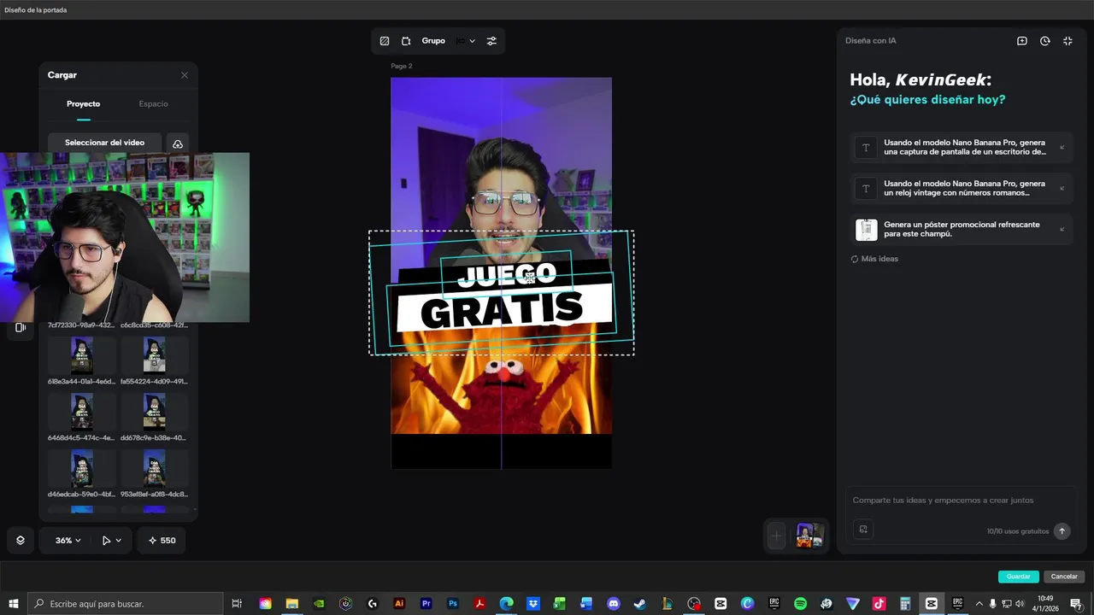Select thumbnail dd678c9e-b38e-40
Viewport: 1094px width, 615px height.
click(x=155, y=411)
